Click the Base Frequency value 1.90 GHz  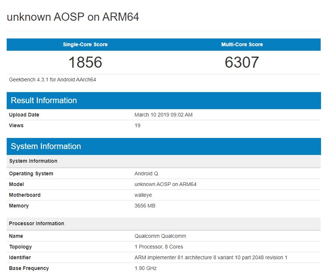point(146,268)
